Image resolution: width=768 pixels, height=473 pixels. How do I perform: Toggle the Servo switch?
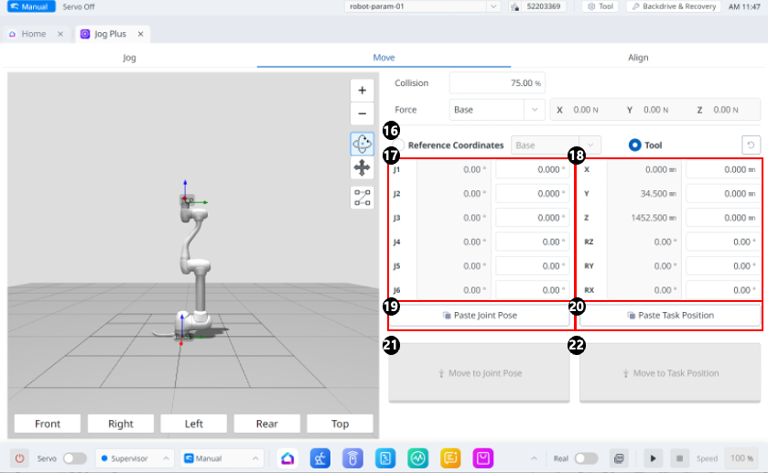tap(74, 457)
